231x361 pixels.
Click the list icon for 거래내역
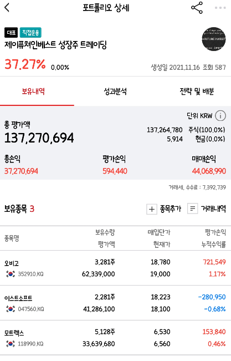click(x=193, y=209)
